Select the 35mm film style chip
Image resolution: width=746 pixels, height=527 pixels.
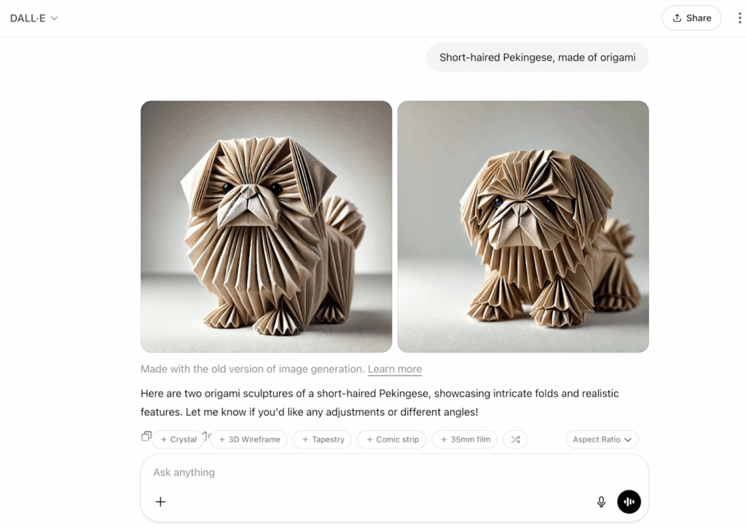pyautogui.click(x=465, y=440)
